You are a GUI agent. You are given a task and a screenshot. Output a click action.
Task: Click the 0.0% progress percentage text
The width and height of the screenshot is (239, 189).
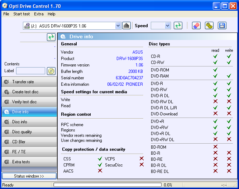pos(168,185)
